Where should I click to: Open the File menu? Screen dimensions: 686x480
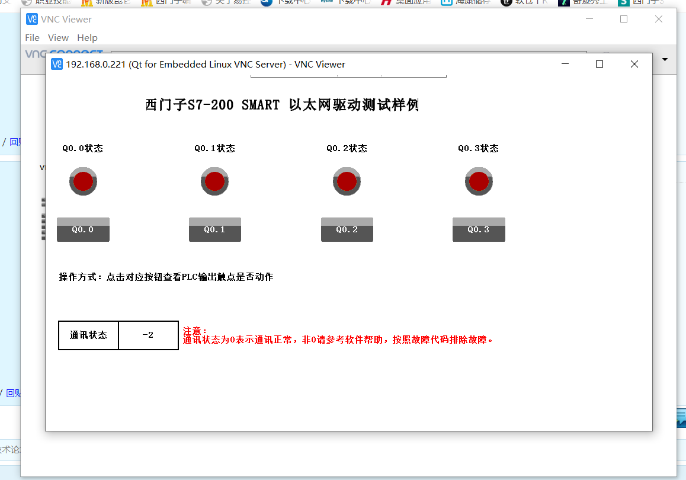32,37
